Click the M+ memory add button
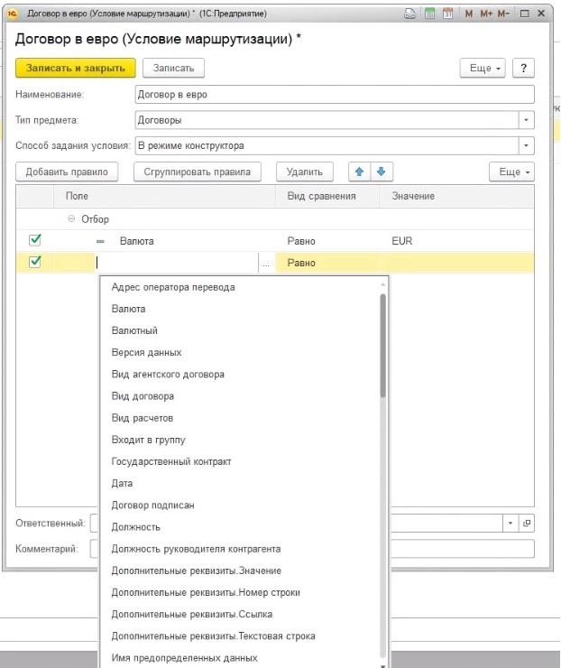The width and height of the screenshot is (561, 668). (x=486, y=14)
